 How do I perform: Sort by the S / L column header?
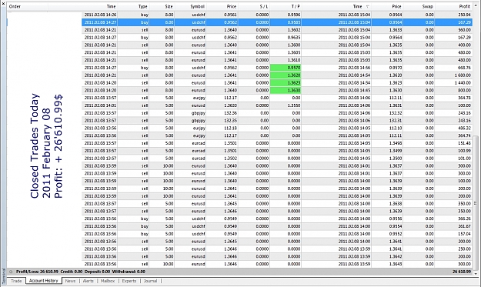tap(263, 6)
